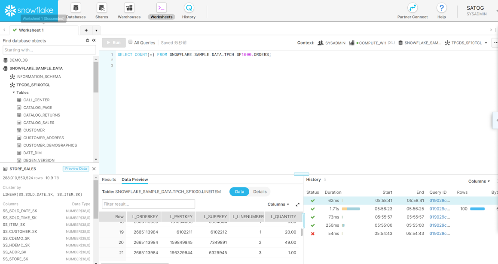498x264 pixels.
Task: Enable the All Queries checkbox
Action: [130, 42]
